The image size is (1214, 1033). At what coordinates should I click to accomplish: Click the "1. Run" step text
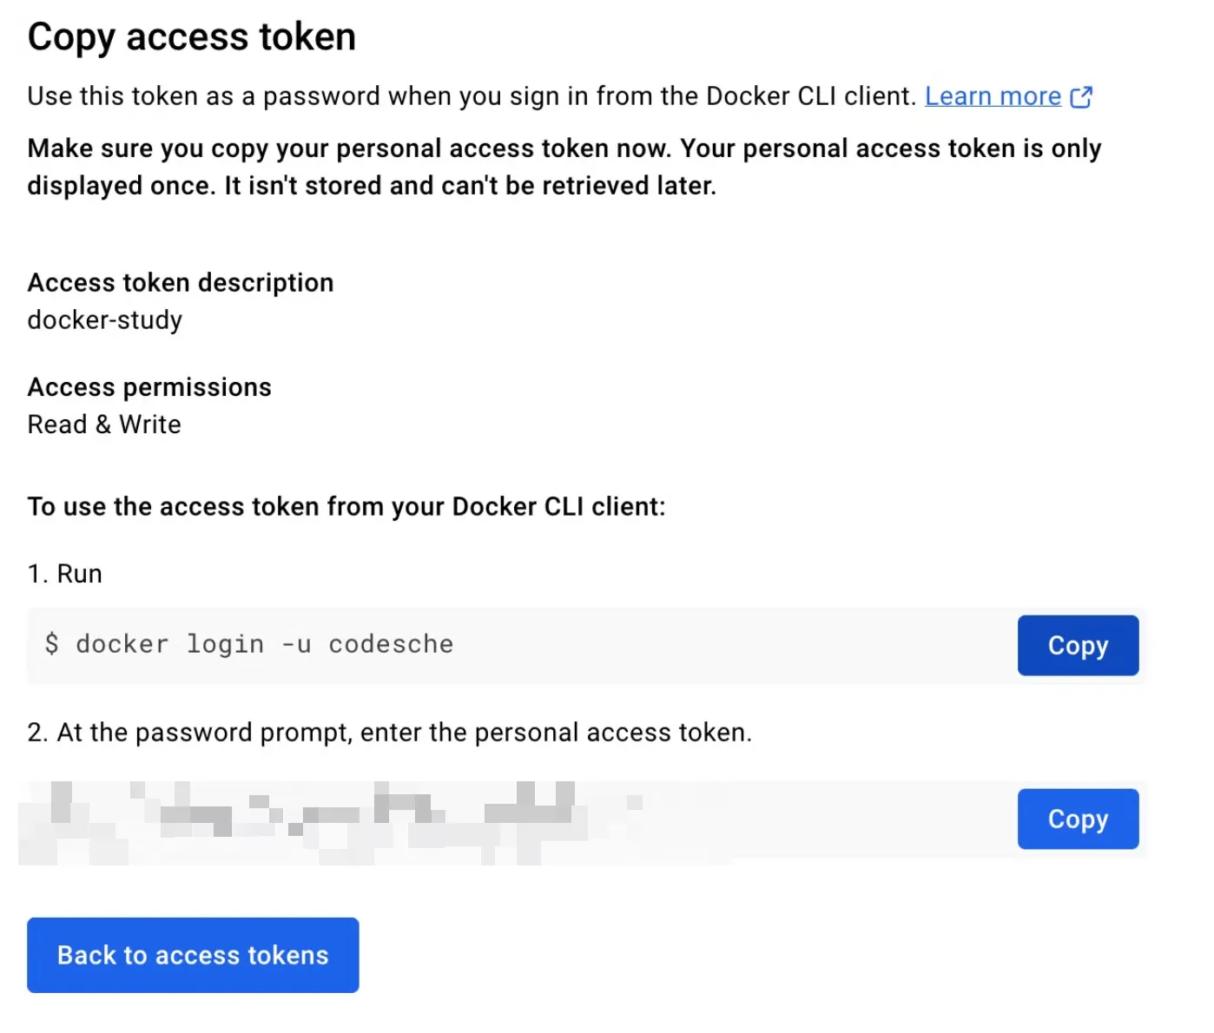[x=65, y=574]
